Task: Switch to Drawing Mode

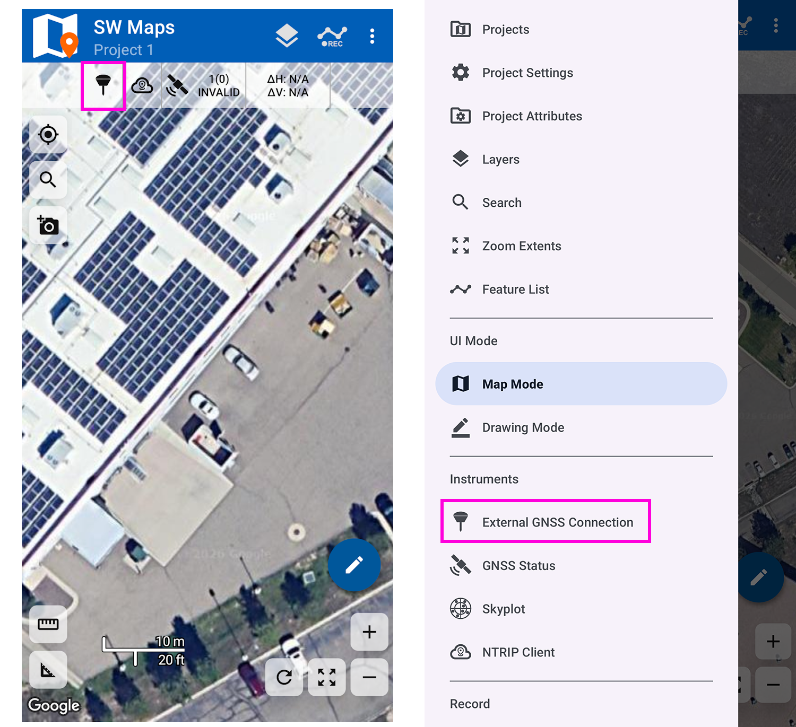Action: point(581,427)
